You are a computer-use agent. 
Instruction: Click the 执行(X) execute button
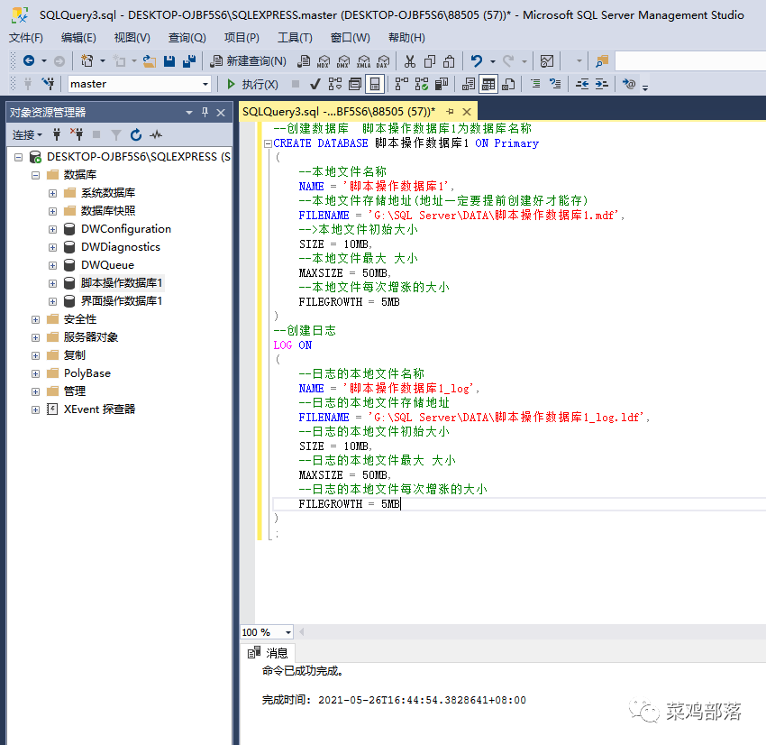pyautogui.click(x=252, y=84)
